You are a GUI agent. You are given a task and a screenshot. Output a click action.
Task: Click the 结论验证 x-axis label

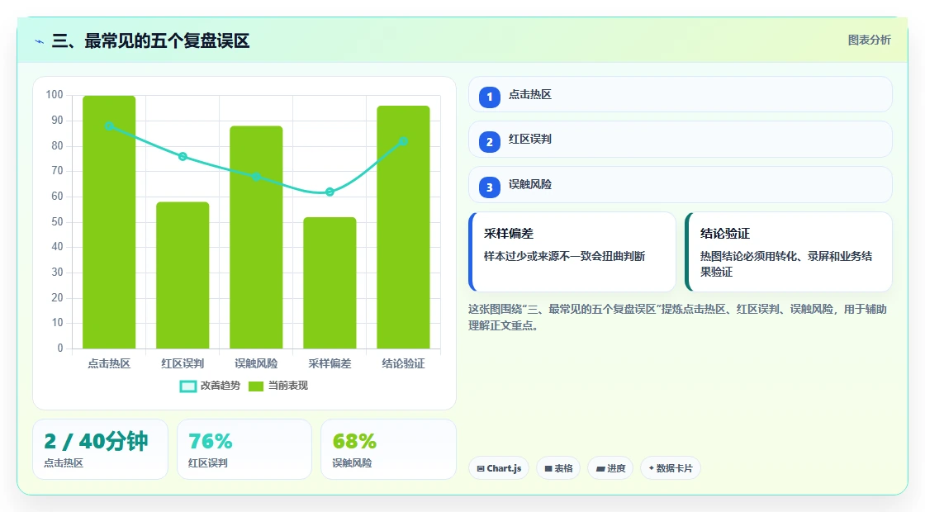(404, 363)
